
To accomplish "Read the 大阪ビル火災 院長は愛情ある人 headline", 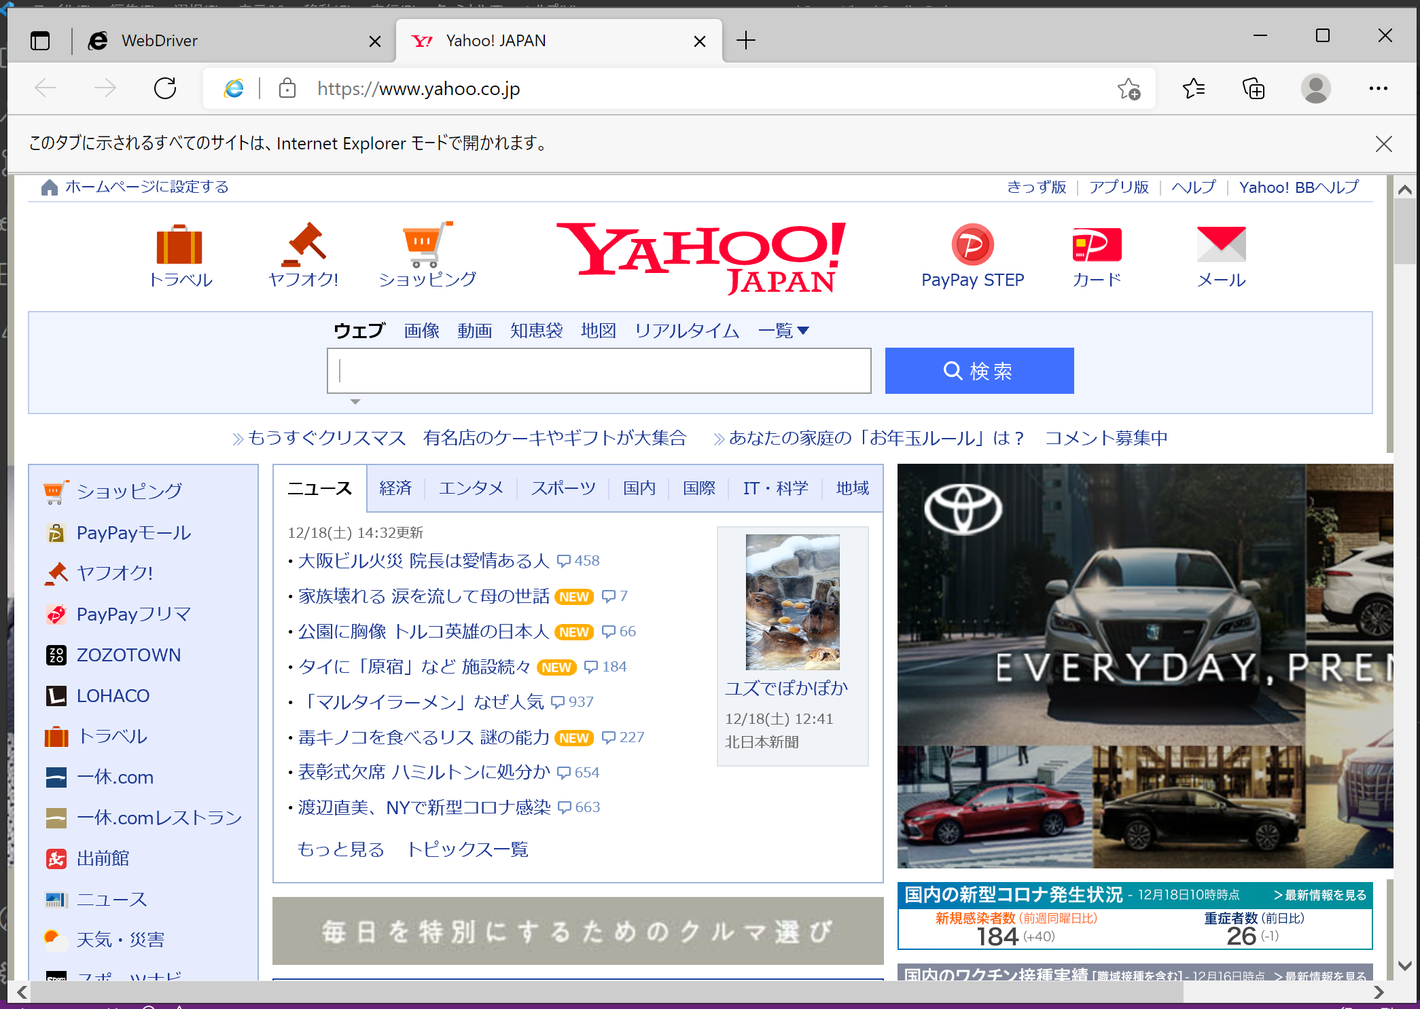I will [x=423, y=561].
